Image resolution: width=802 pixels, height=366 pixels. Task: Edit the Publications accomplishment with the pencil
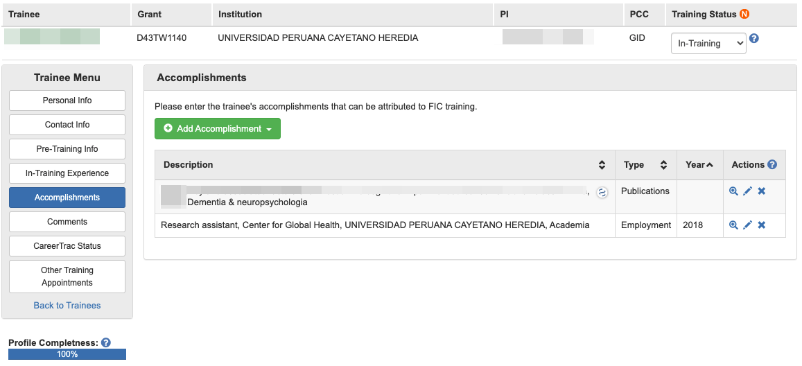click(x=747, y=191)
